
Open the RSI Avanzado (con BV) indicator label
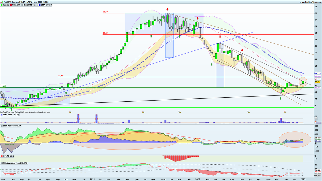(15, 163)
